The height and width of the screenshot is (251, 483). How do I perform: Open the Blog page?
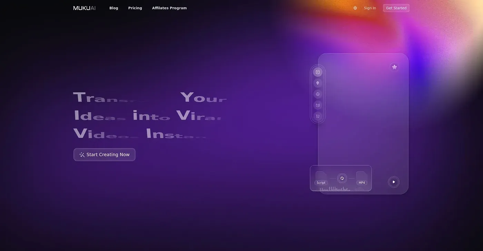(114, 8)
